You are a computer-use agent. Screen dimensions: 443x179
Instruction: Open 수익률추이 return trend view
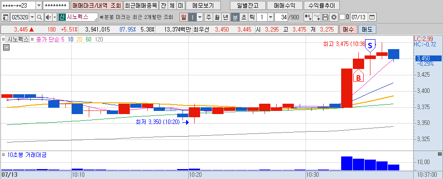pyautogui.click(x=321, y=5)
